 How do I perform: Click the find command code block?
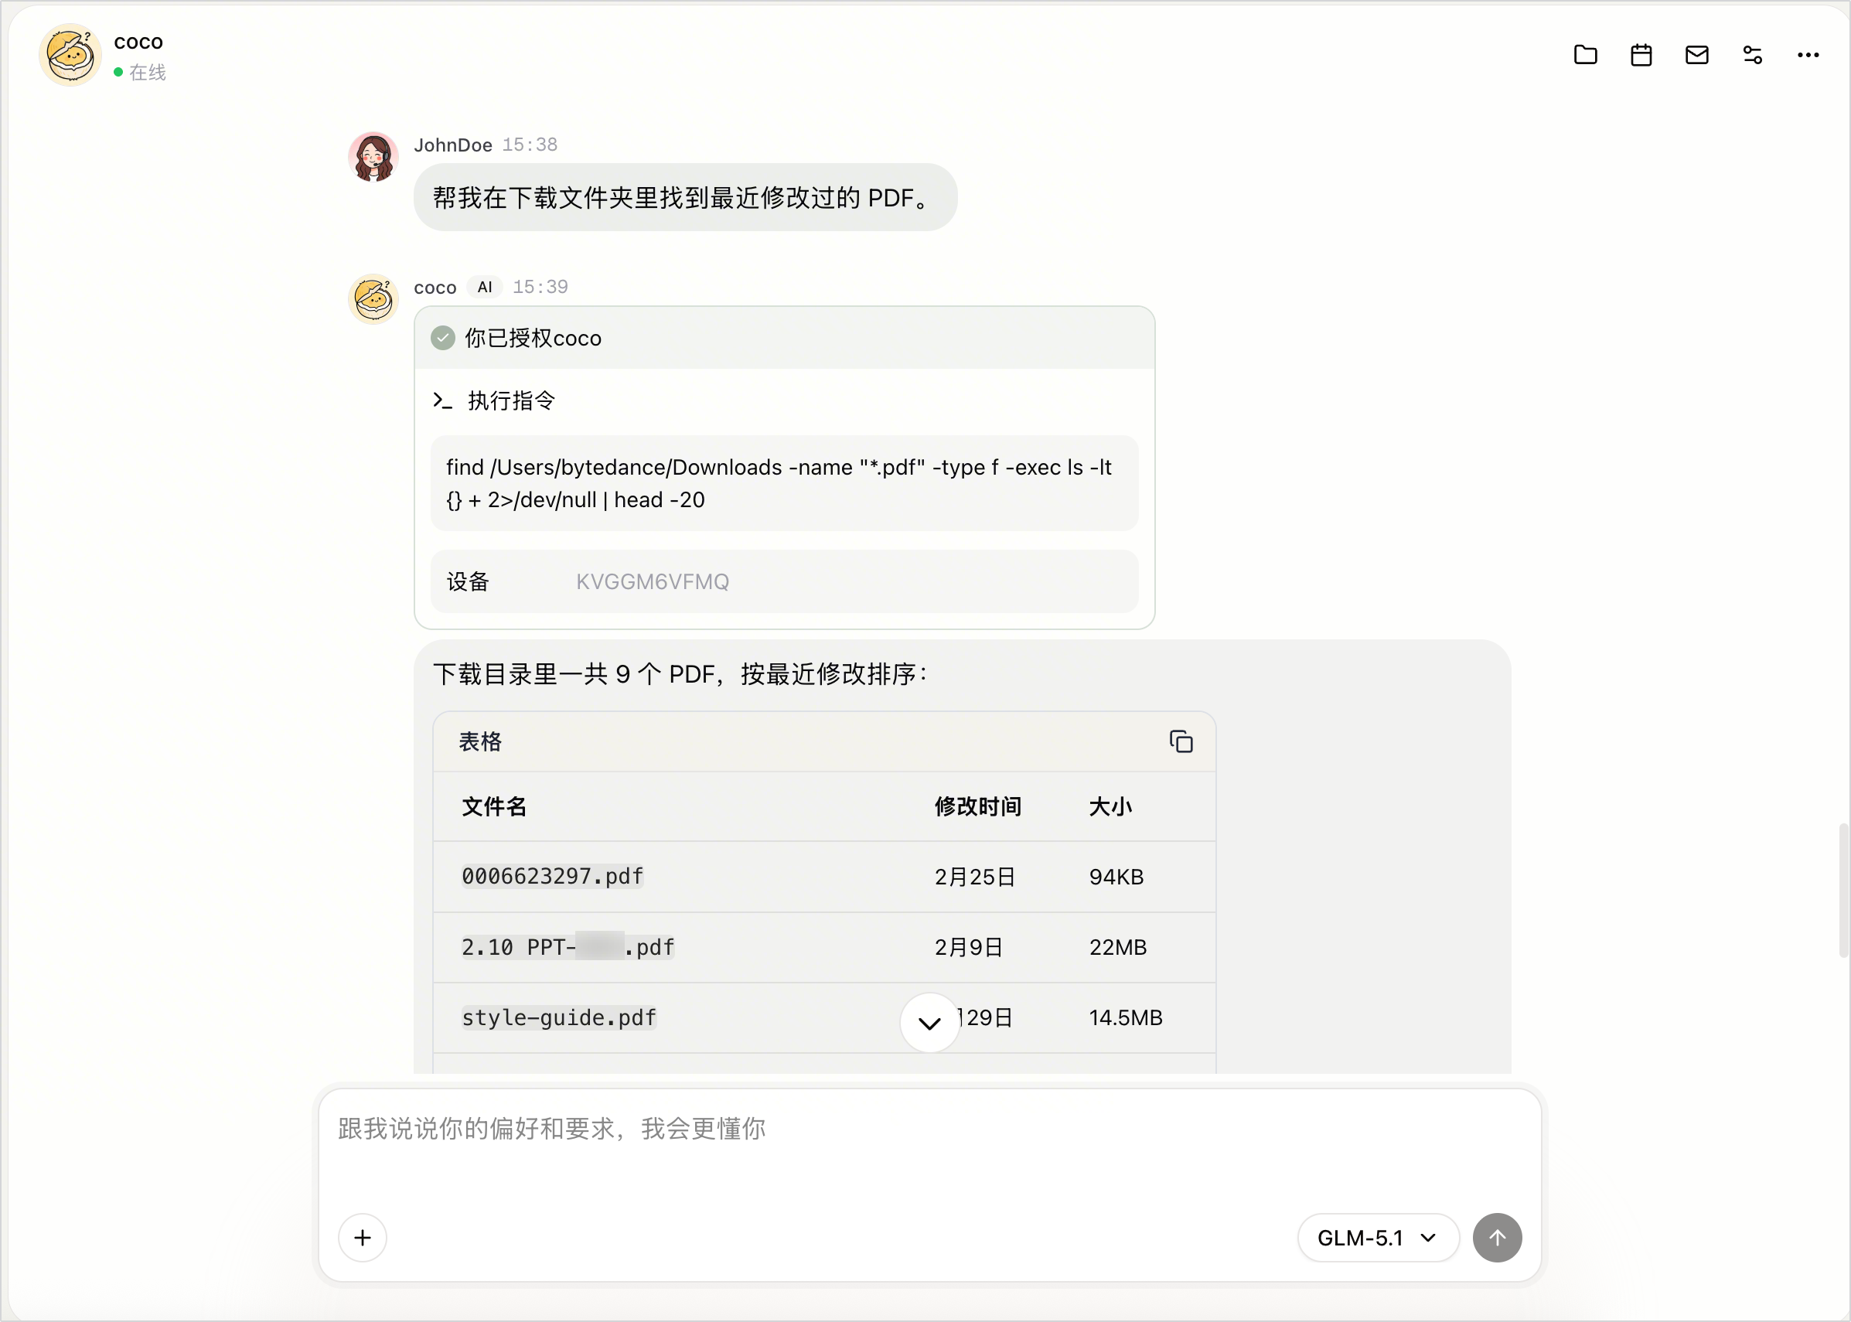coord(784,483)
